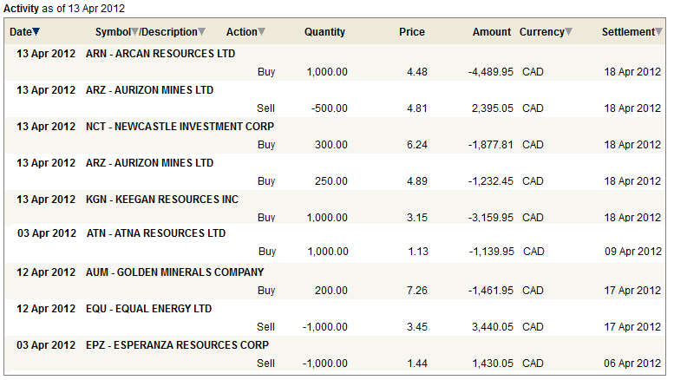The image size is (674, 380).
Task: Select the EPZ - Esperanza Resources Corp row
Action: click(x=178, y=345)
